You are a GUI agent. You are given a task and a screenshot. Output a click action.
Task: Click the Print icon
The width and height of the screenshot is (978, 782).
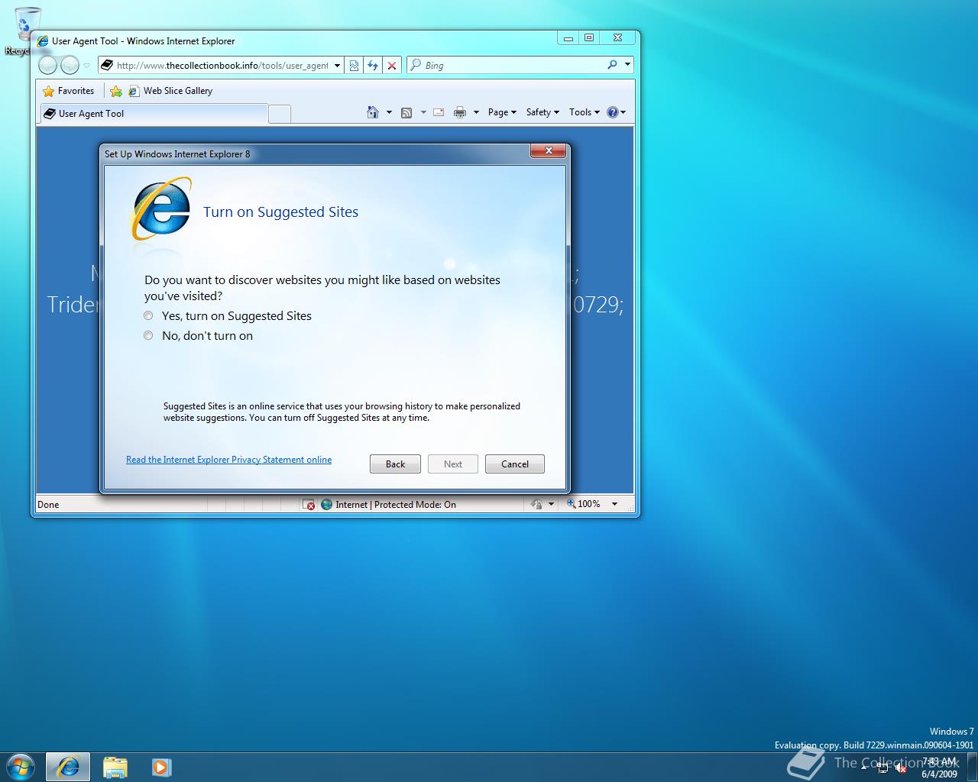click(460, 112)
